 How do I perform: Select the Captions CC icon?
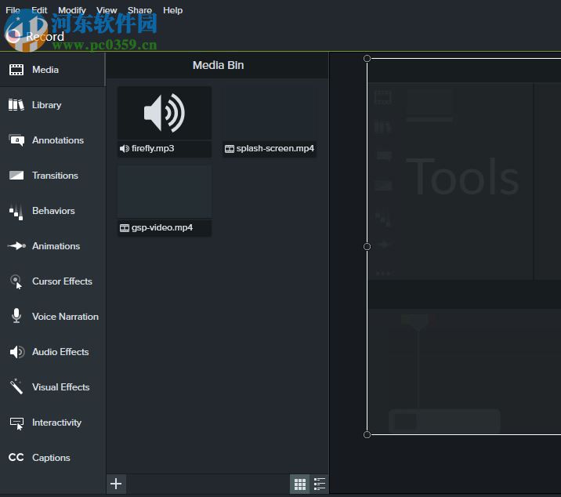pyautogui.click(x=16, y=458)
